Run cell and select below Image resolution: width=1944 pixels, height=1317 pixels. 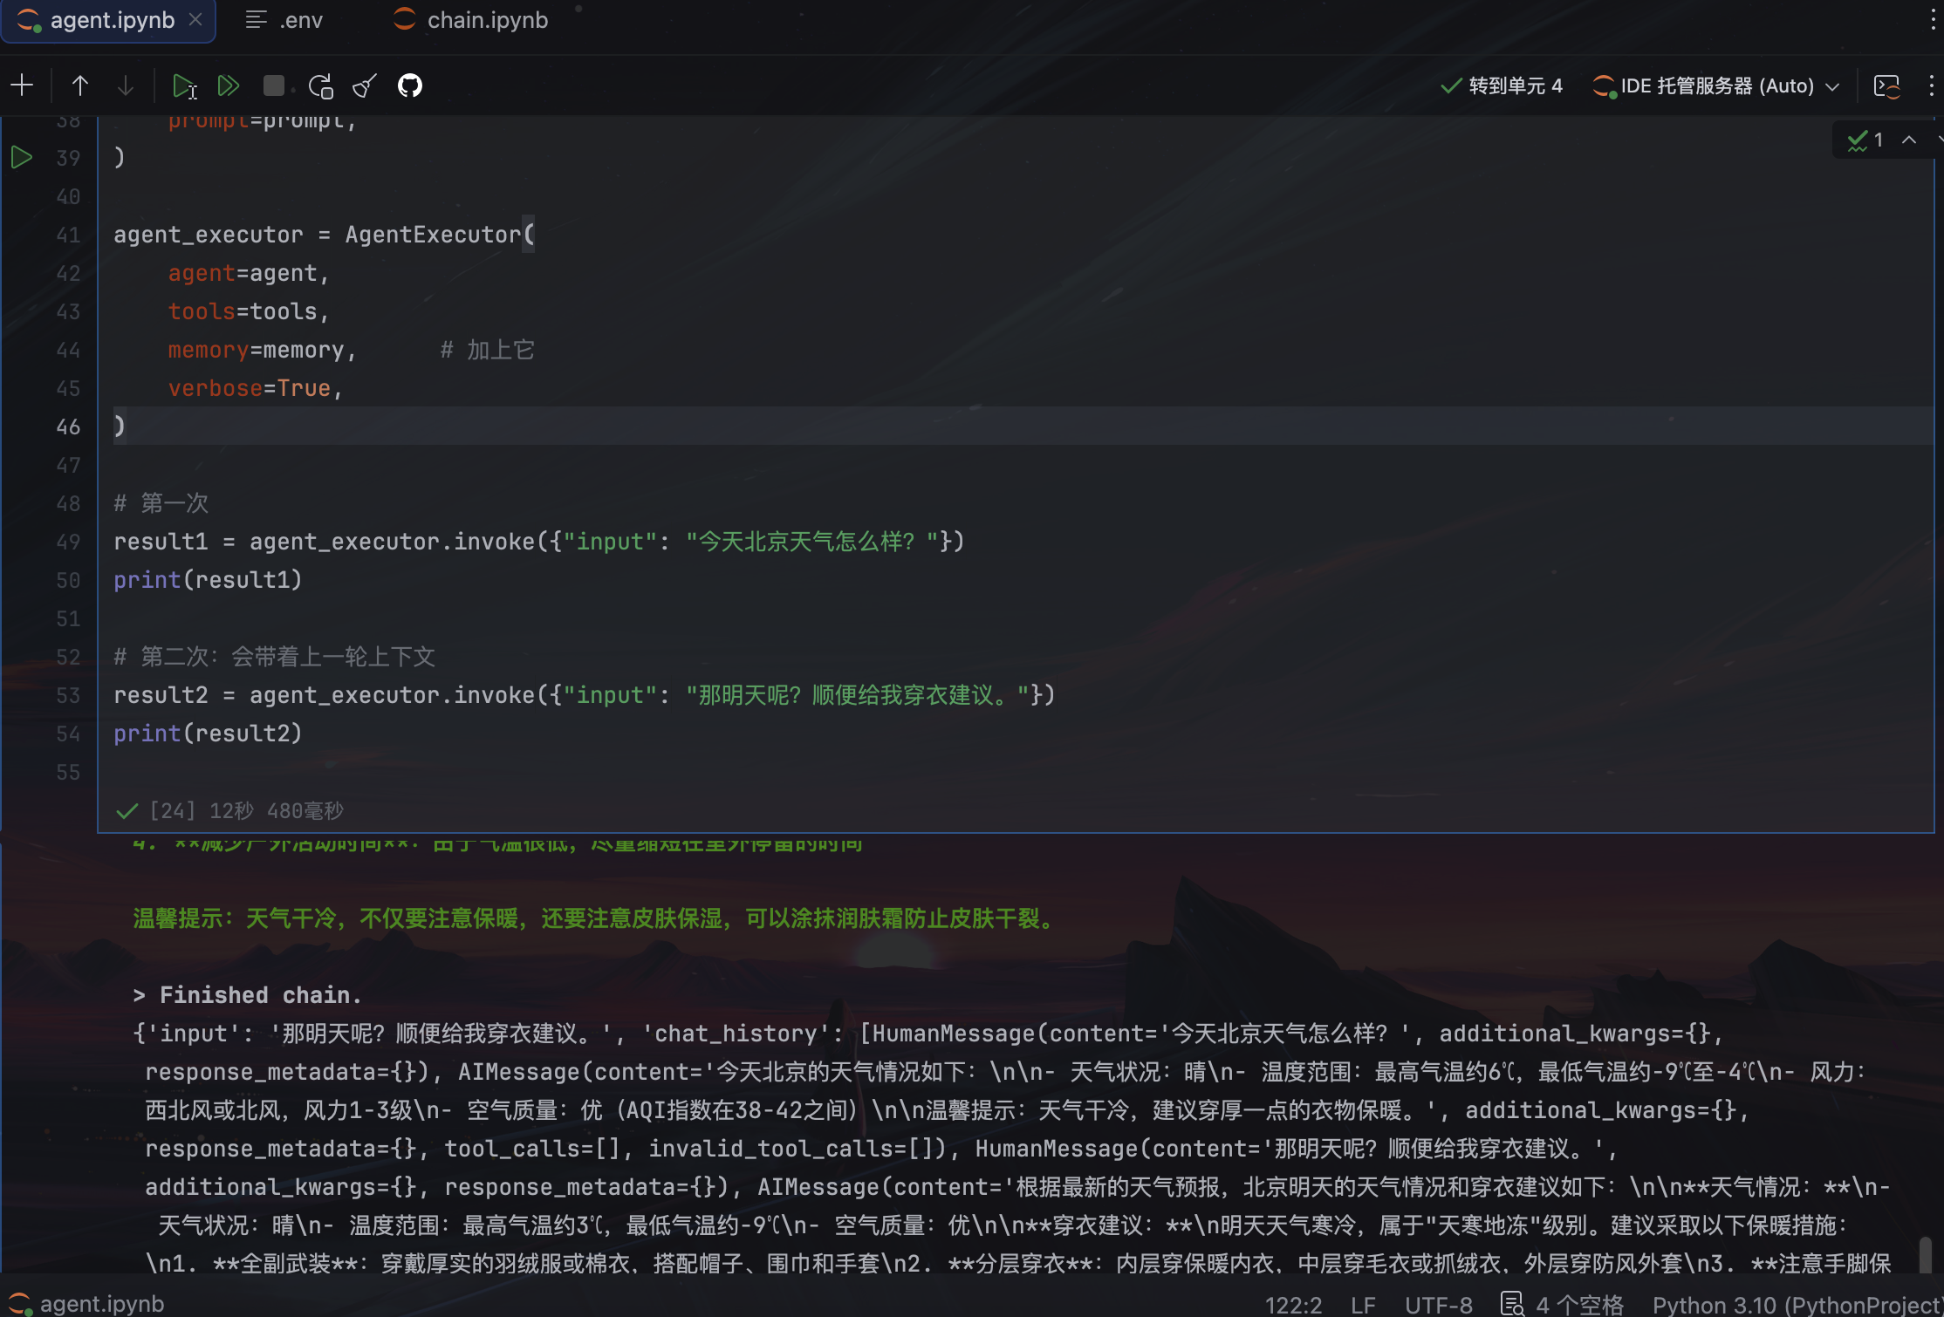tap(184, 85)
